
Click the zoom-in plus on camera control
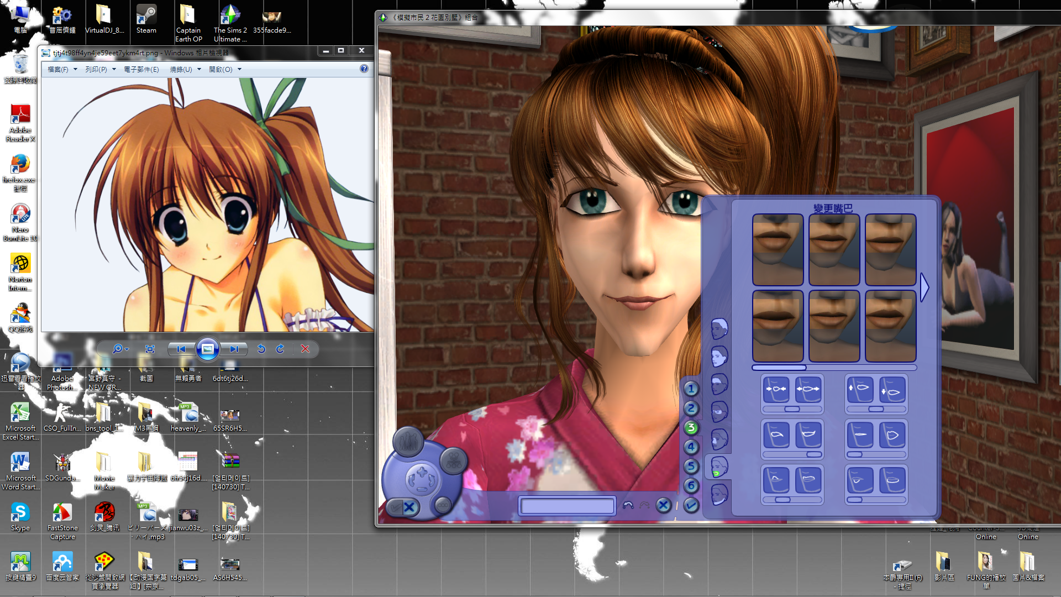[422, 472]
